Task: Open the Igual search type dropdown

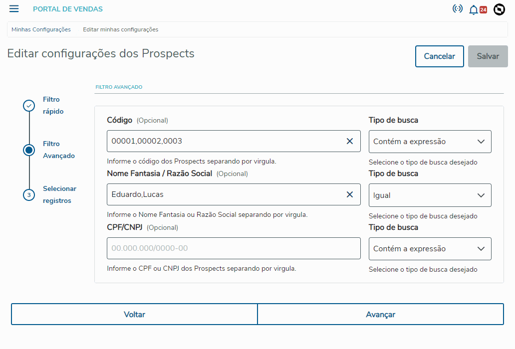Action: [430, 195]
